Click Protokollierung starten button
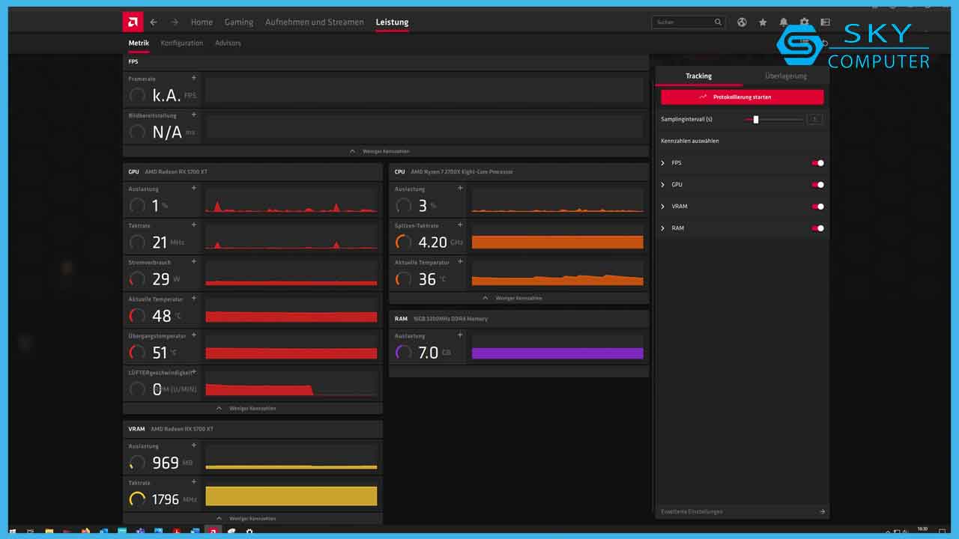The image size is (959, 539). pos(742,97)
